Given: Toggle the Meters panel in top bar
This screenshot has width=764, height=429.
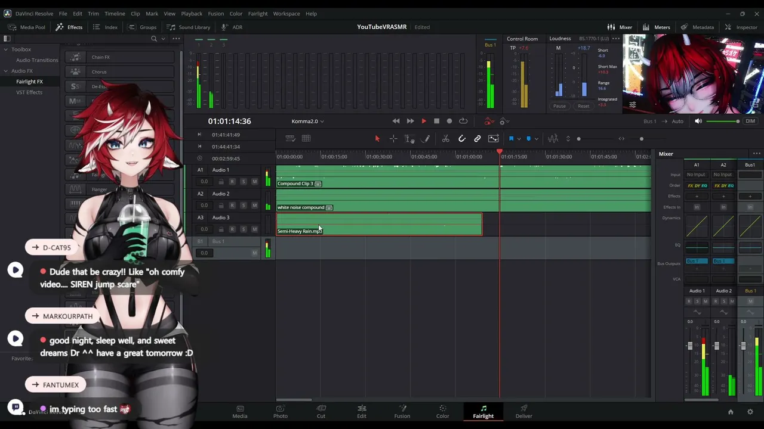Looking at the screenshot, I should 656,27.
